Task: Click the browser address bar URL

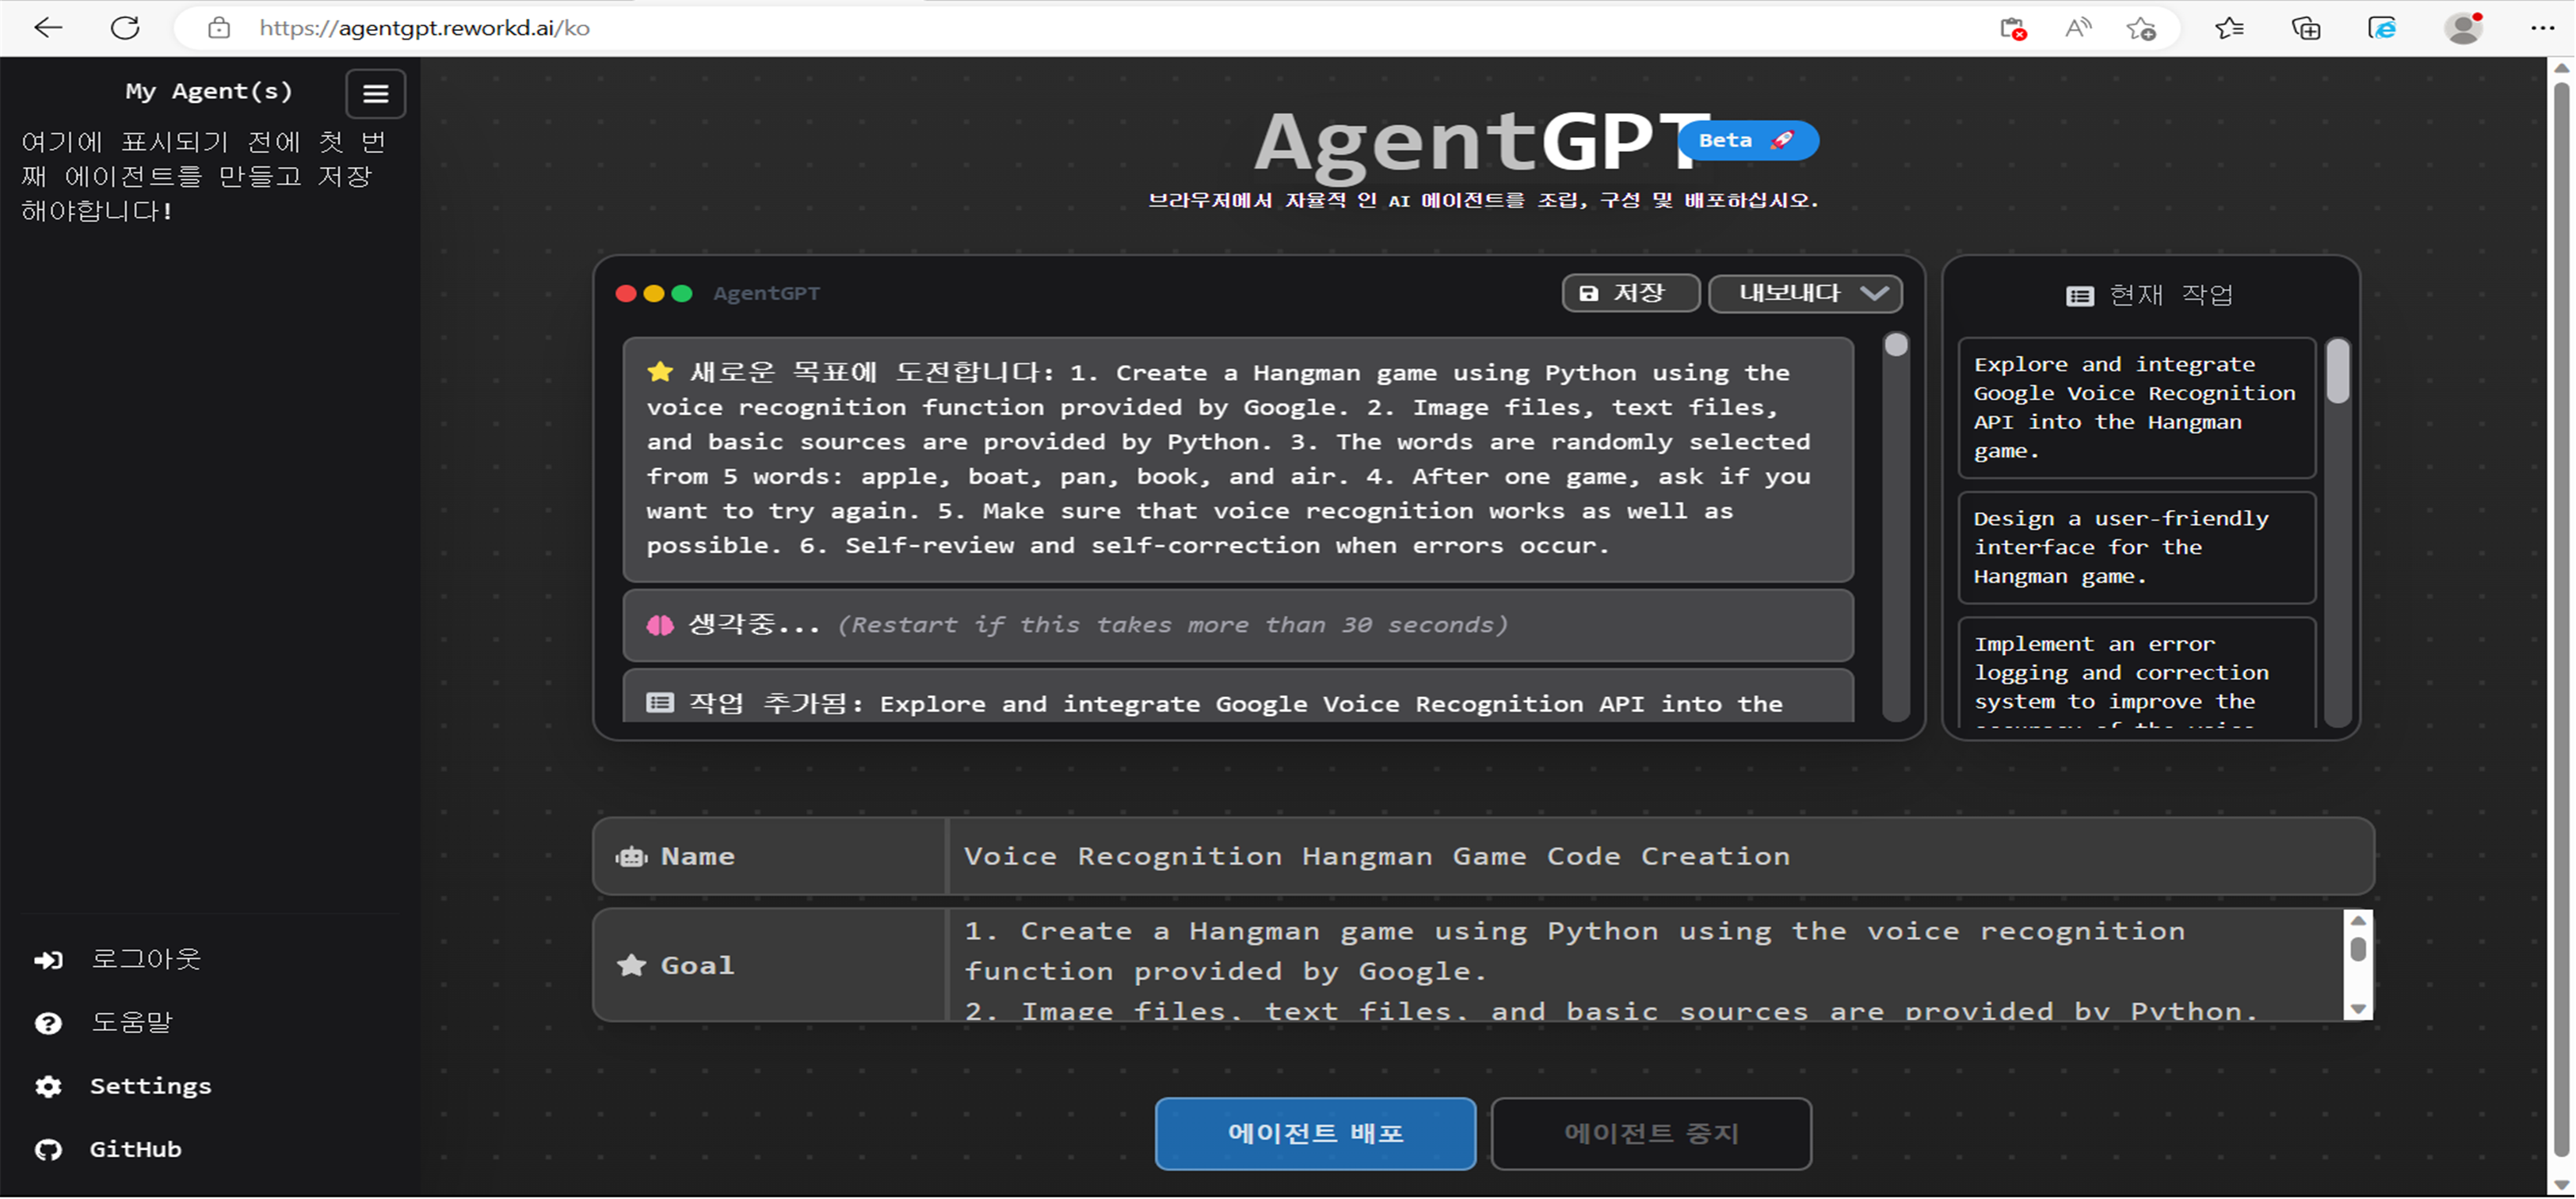Action: [x=424, y=28]
